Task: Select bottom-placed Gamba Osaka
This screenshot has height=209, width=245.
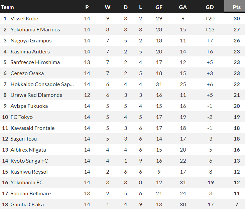Action: pos(27,205)
